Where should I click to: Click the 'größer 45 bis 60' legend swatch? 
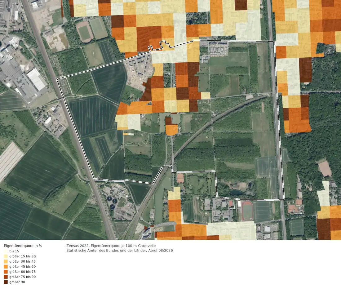(x=6, y=267)
